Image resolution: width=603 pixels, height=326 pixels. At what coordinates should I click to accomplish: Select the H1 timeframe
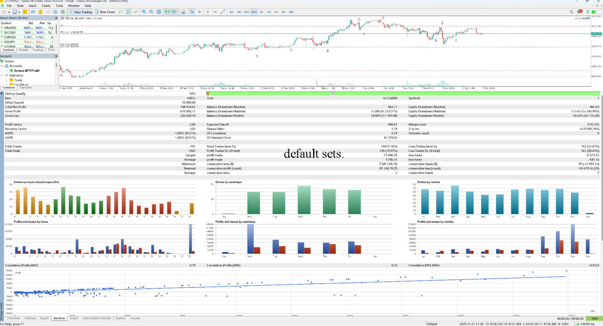click(261, 12)
